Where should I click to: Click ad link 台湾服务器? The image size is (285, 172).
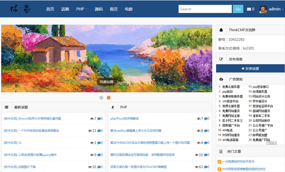coord(260,92)
